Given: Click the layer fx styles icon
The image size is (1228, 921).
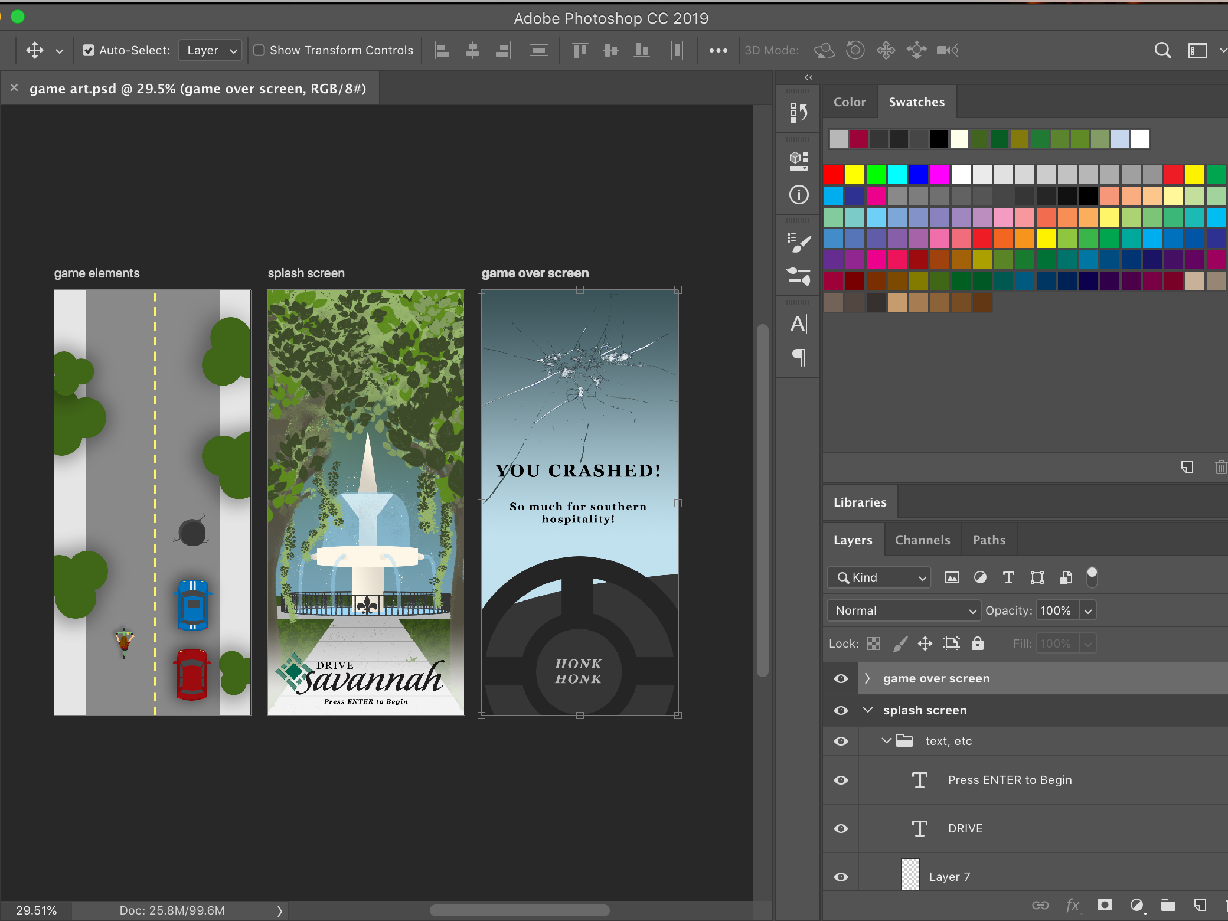Looking at the screenshot, I should (1073, 905).
